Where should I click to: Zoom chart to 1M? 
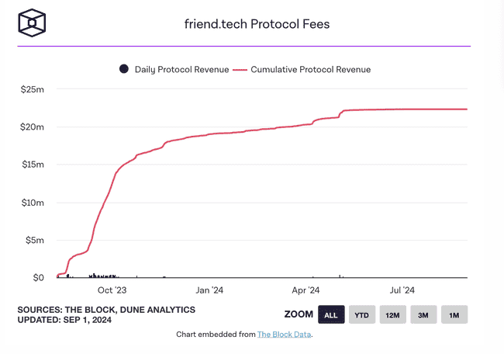(x=454, y=314)
